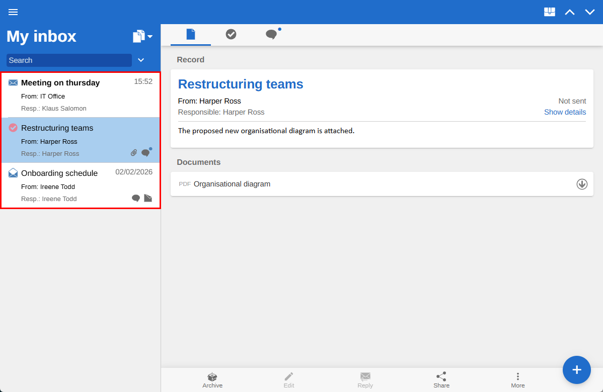Click the Edit button

(x=289, y=380)
